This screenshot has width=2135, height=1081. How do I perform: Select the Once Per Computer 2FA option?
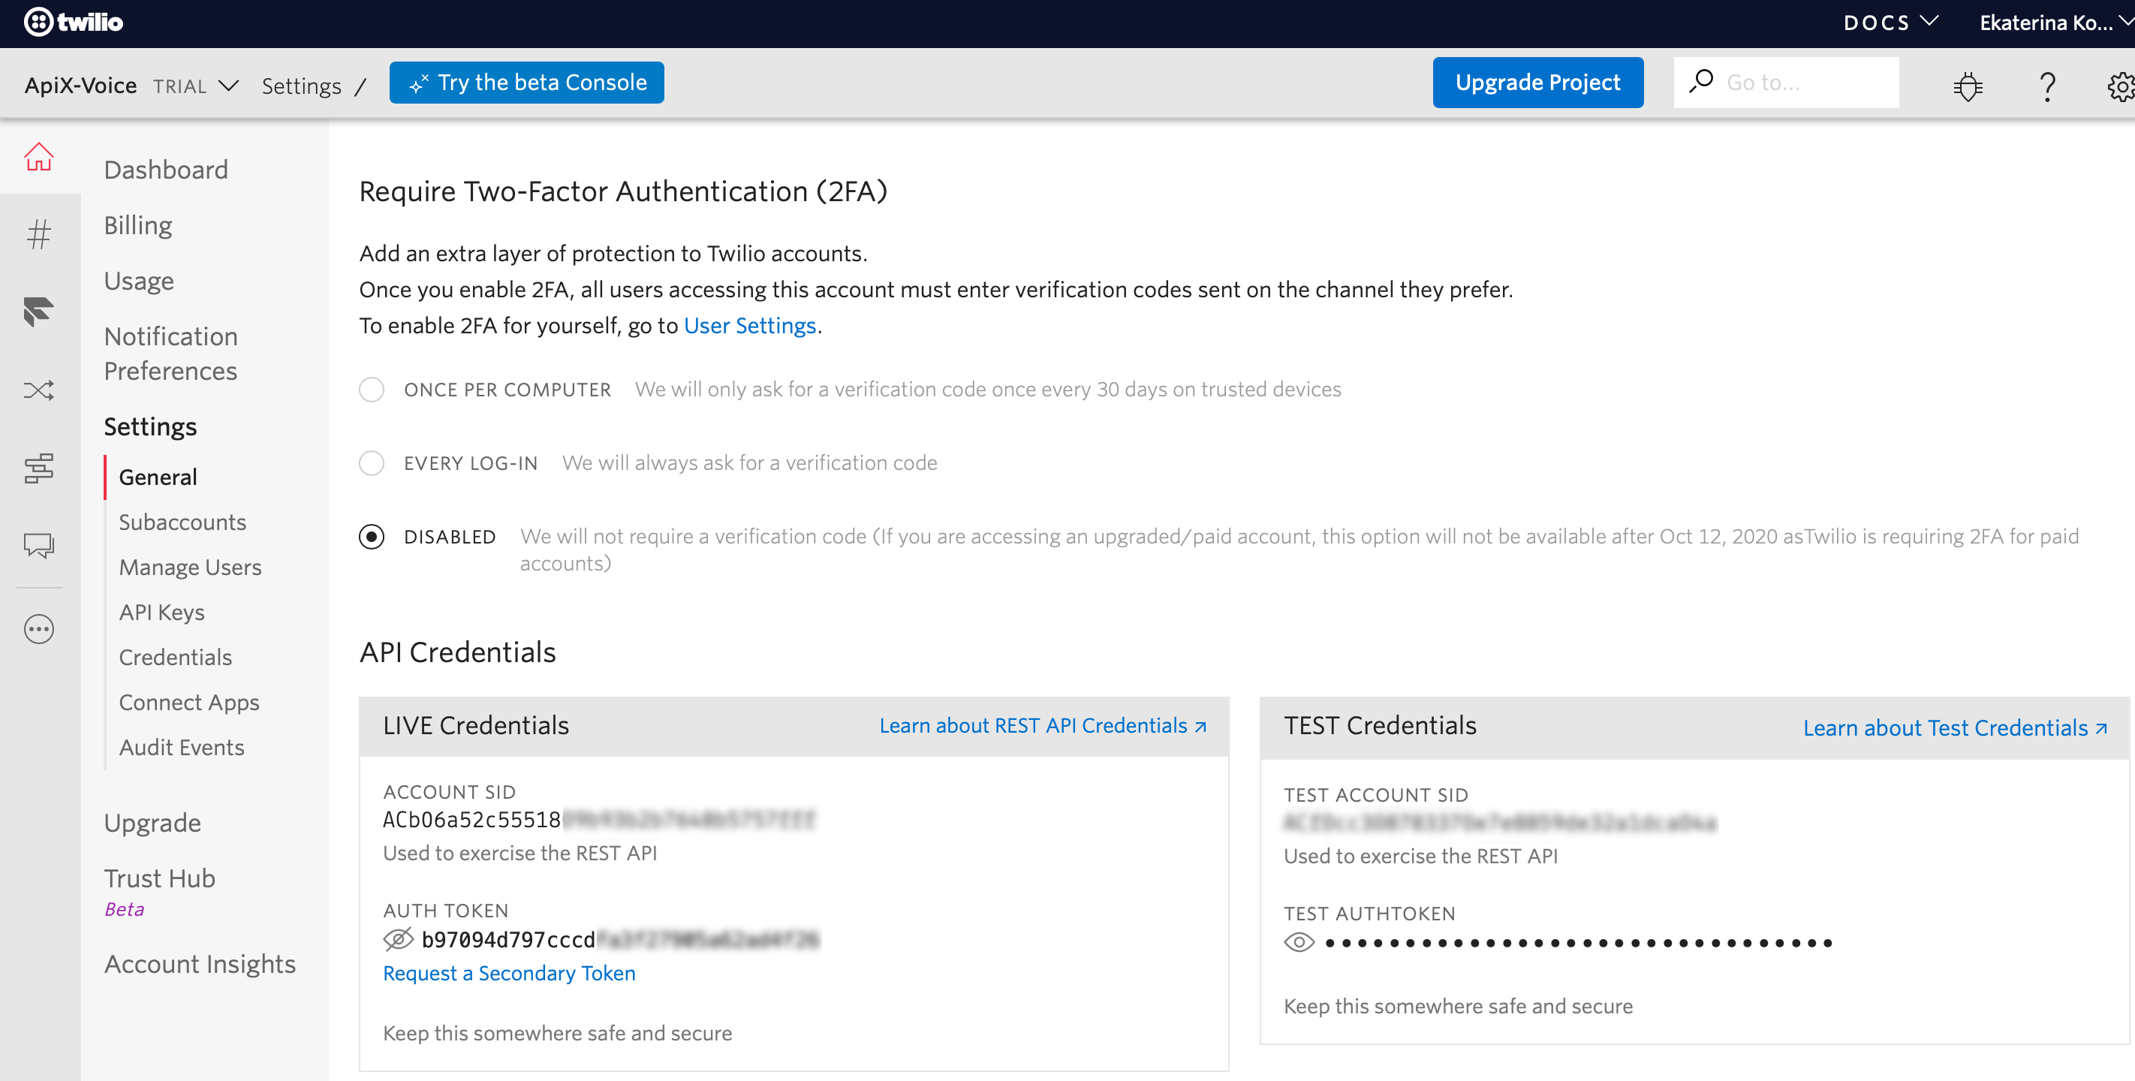[372, 390]
